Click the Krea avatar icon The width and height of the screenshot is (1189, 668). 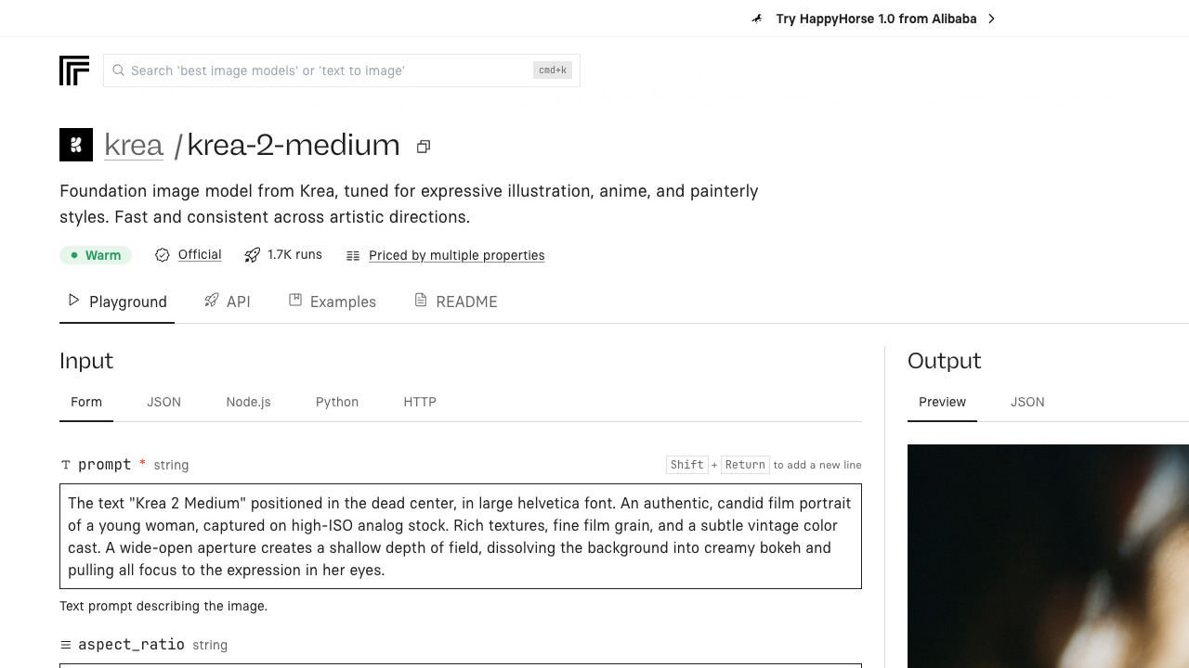[x=76, y=145]
